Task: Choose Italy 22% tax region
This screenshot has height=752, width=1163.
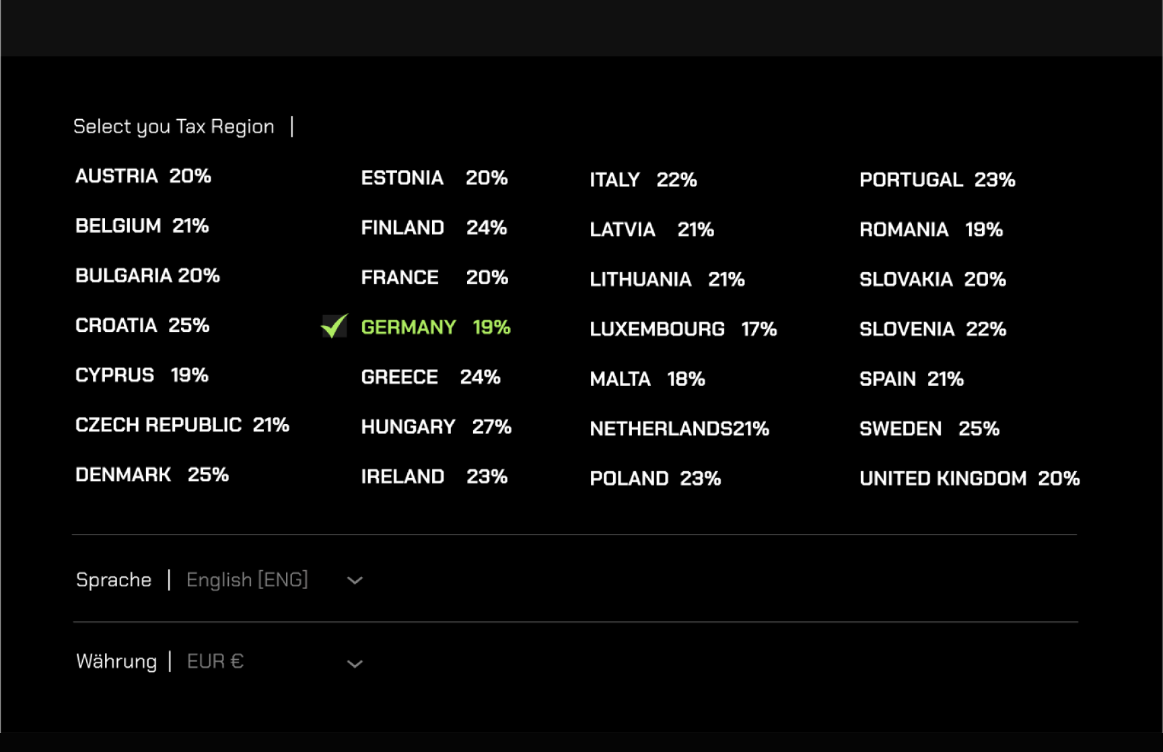Action: point(643,180)
